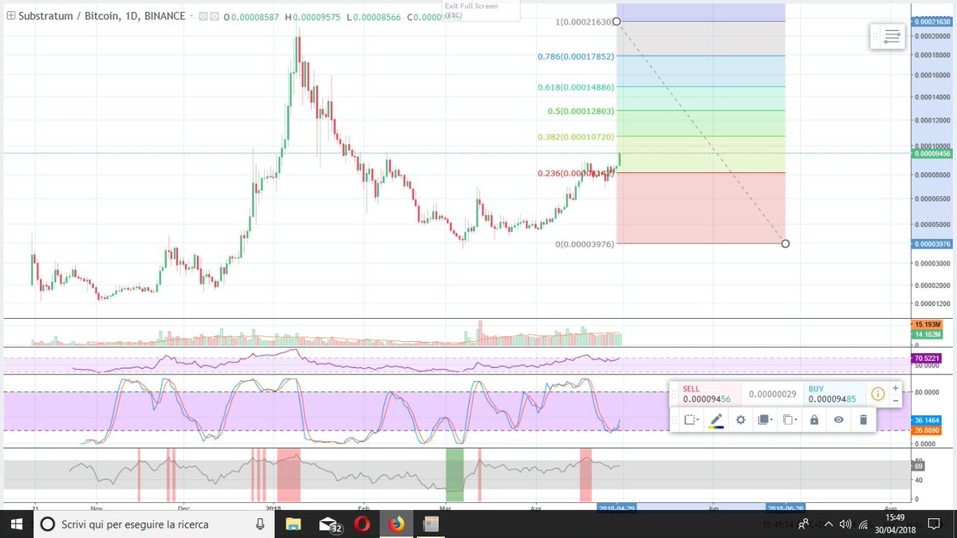Toggle one of the small camera-style header icons
Viewport: 957px width, 538px height.
[203, 16]
